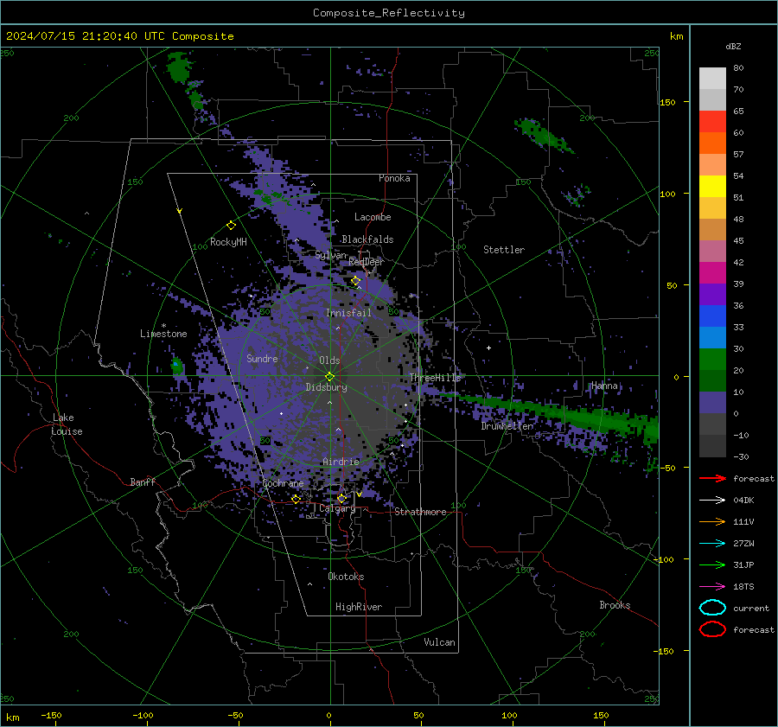Select the yellow 51-54 dBZ swatch
Viewport: 778px width, 727px height.
[x=712, y=187]
